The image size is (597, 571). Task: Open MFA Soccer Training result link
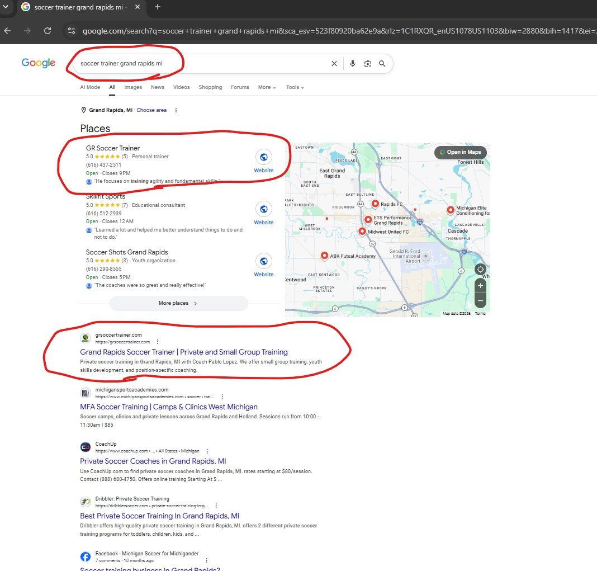(x=169, y=407)
